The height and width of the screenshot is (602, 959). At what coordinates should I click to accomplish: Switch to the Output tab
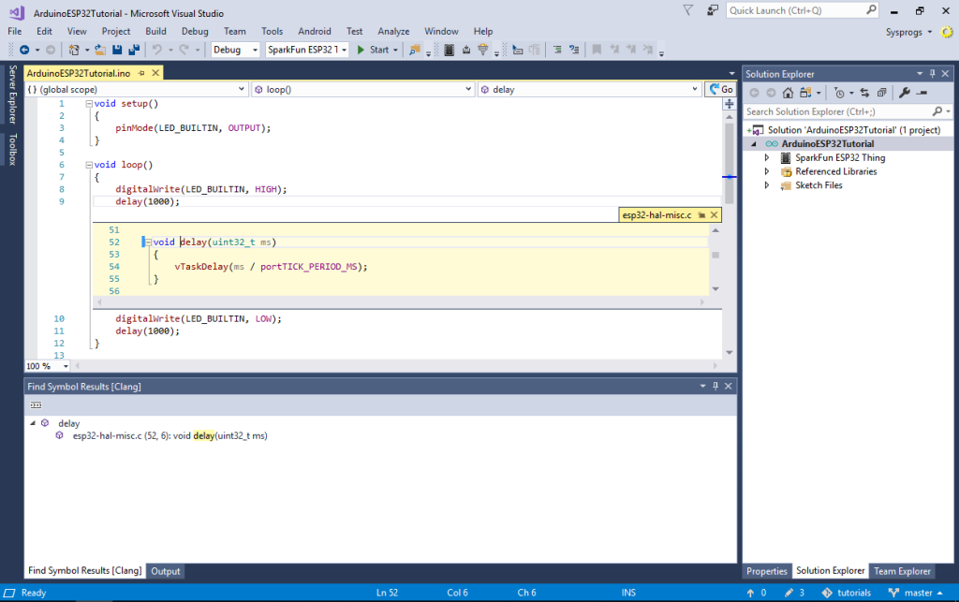point(165,571)
